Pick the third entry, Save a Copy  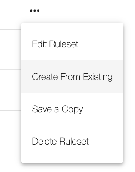72,109
